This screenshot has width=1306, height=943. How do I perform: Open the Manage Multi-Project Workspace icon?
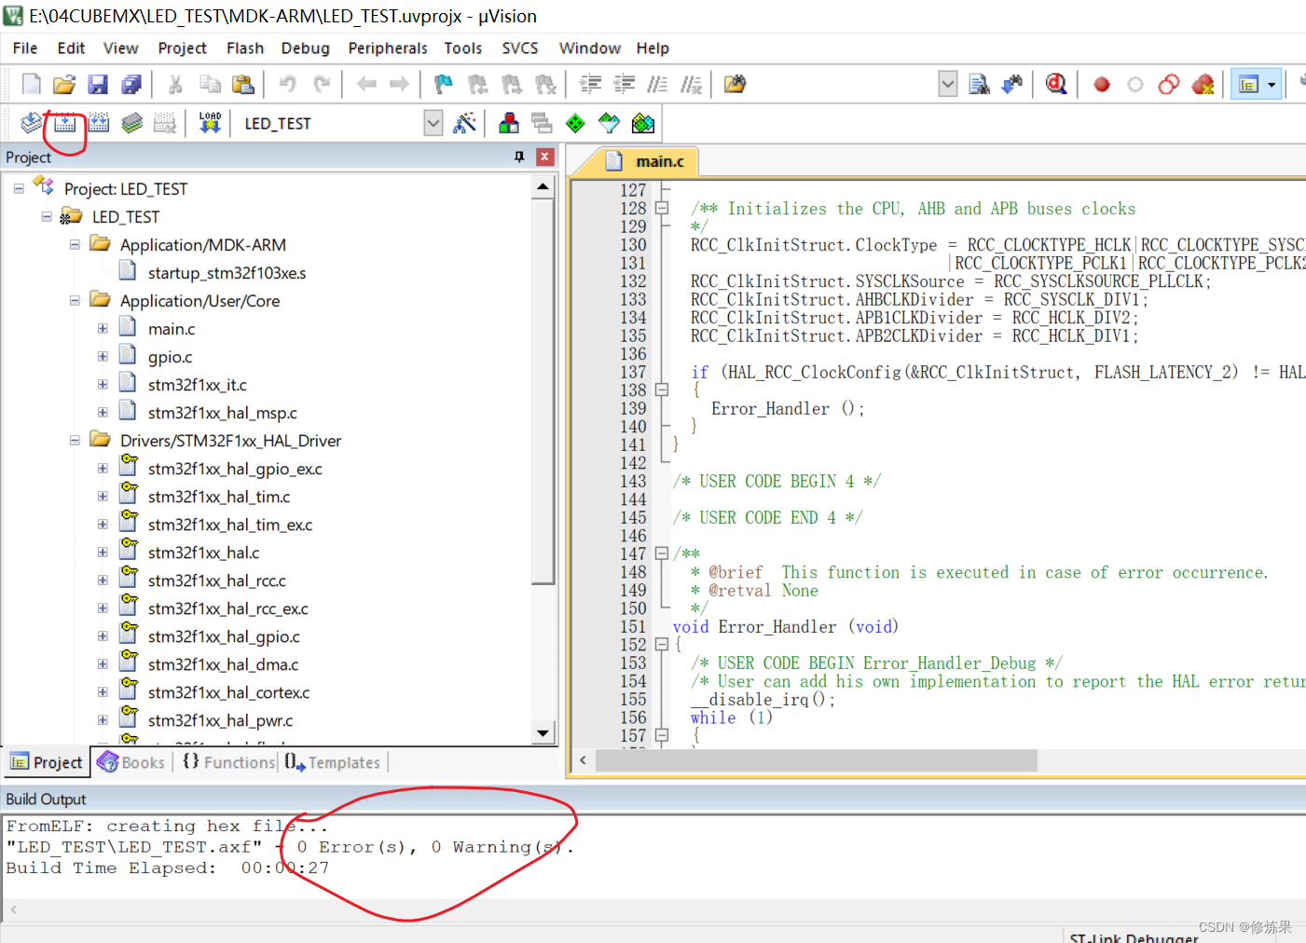click(x=542, y=123)
